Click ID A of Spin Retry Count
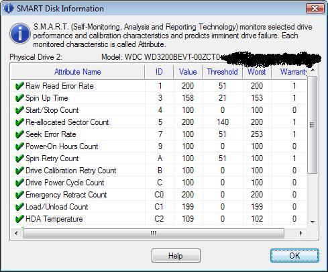The height and width of the screenshot is (272, 328). 160,158
